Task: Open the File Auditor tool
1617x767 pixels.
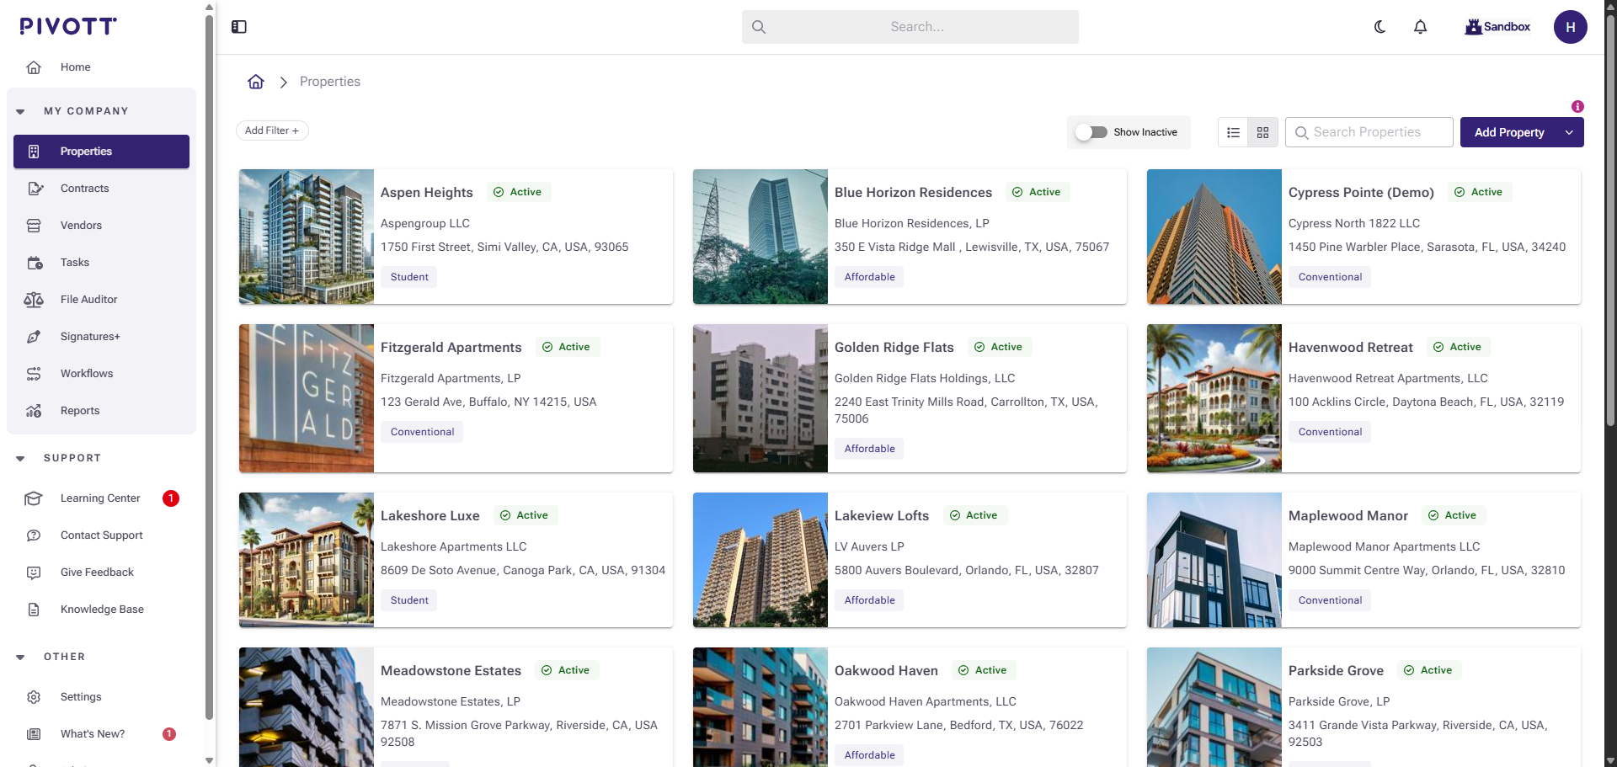Action: (x=88, y=299)
